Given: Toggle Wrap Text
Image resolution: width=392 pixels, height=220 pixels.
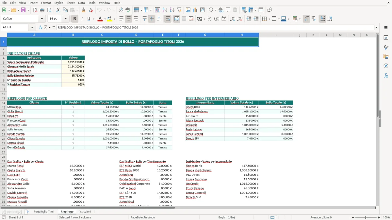Looking at the screenshot, I should (x=168, y=19).
